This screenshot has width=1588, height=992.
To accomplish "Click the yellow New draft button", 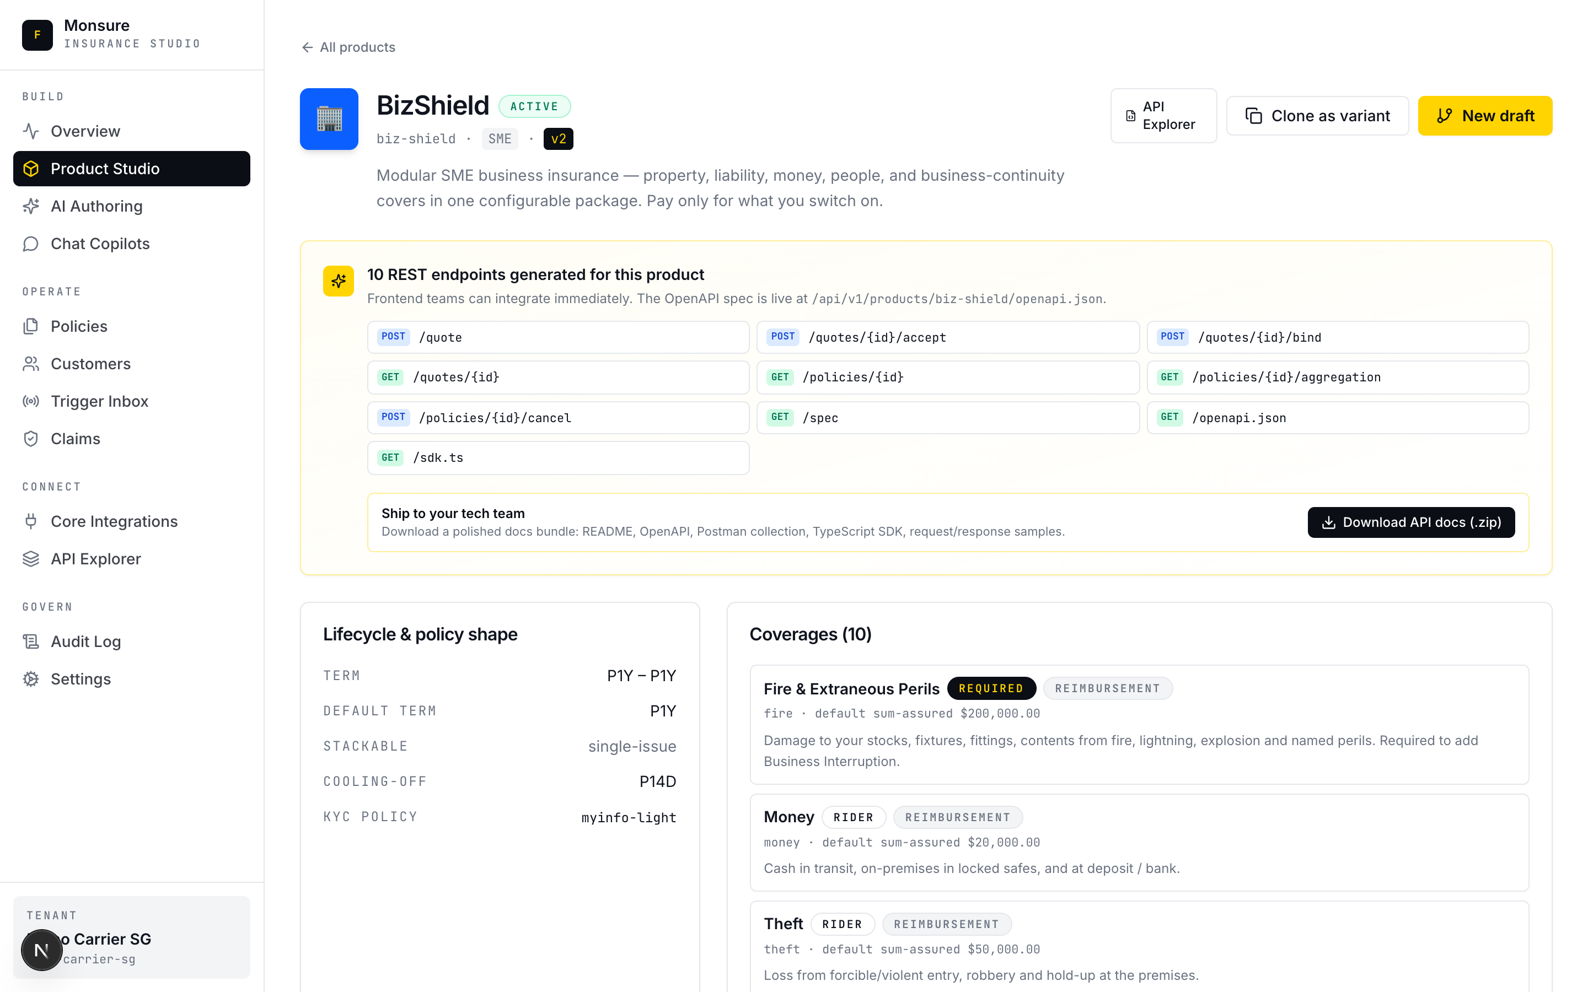I will (1485, 116).
